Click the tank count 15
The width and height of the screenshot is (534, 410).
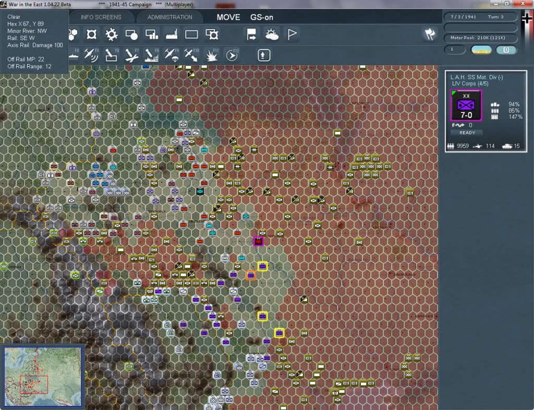pos(517,146)
